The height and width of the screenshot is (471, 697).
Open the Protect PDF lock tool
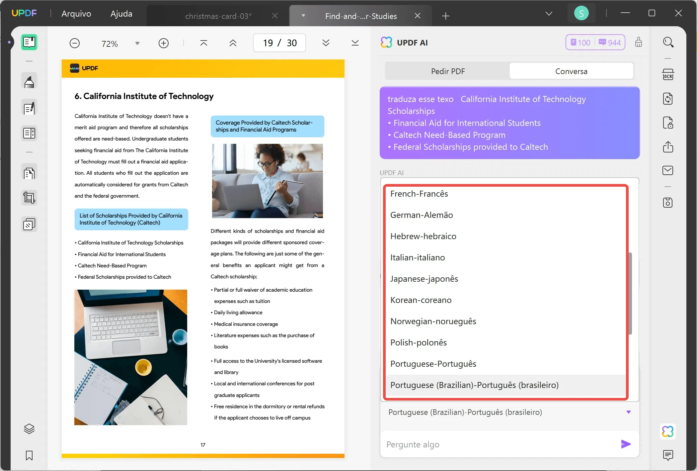[x=668, y=123]
